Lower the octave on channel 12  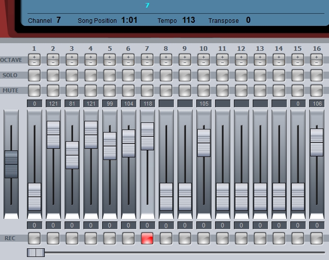(241, 62)
